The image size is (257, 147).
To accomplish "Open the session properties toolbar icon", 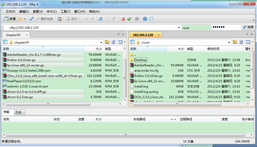I will (x=60, y=19).
